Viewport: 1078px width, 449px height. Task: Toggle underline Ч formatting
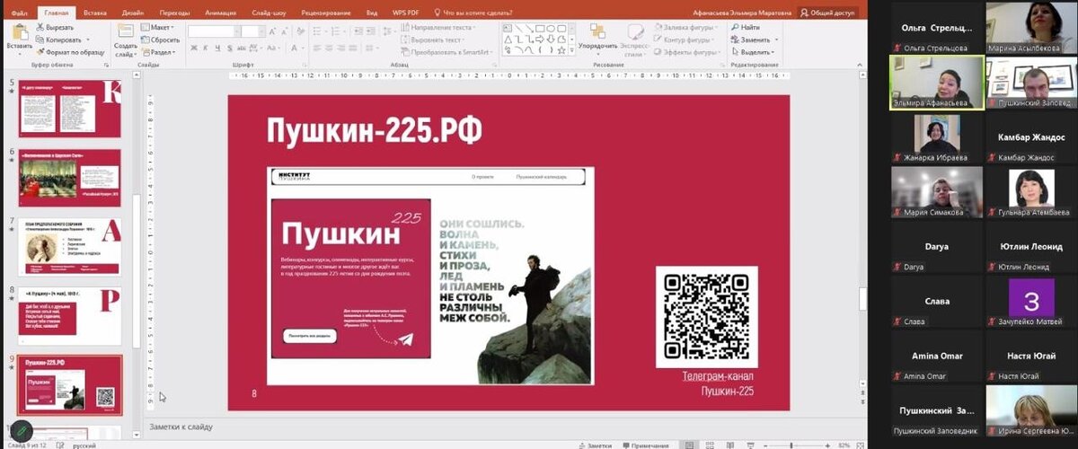point(217,48)
